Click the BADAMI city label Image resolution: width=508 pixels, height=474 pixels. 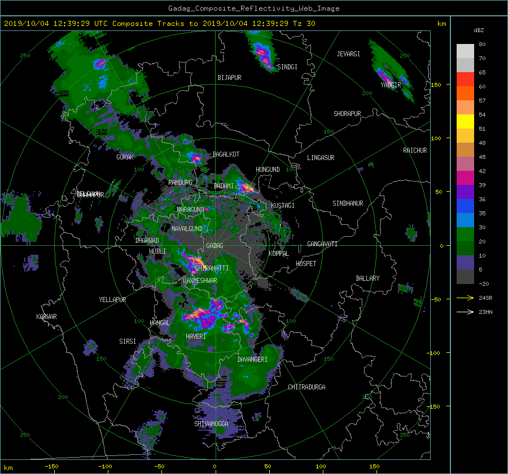tap(224, 186)
